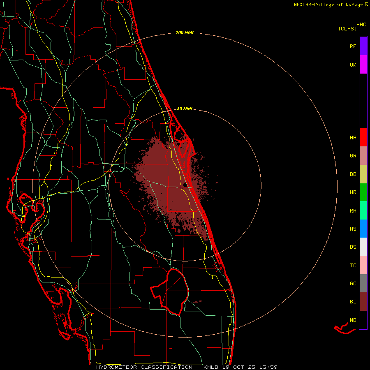Click the BI legend label
370x370 pixels.
353,302
